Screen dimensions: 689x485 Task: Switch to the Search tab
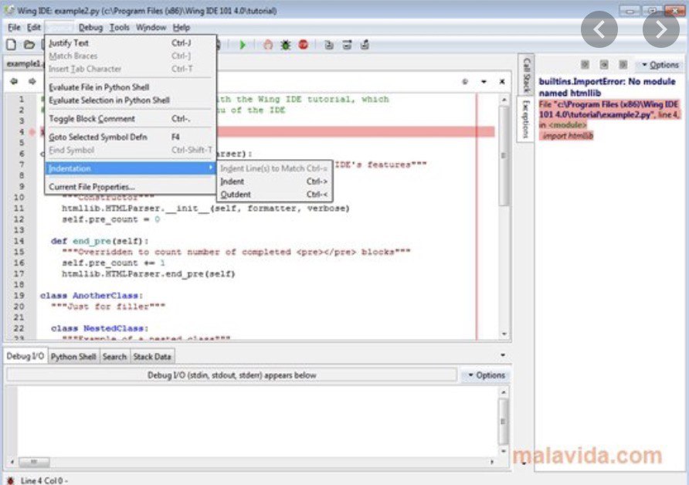(x=114, y=357)
